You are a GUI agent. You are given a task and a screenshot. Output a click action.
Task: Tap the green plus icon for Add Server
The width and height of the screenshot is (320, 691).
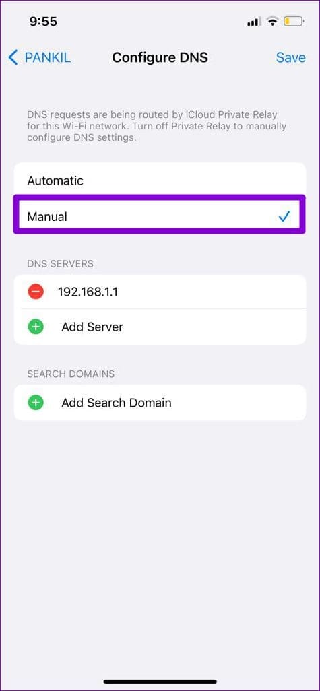pos(36,327)
